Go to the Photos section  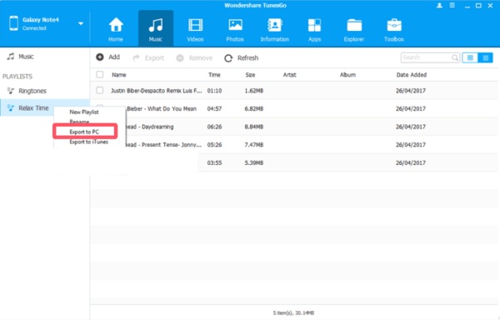(235, 30)
